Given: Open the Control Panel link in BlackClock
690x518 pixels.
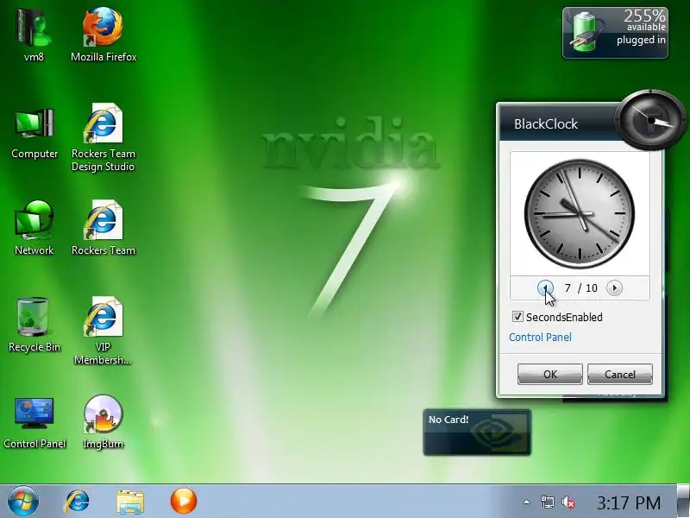Looking at the screenshot, I should tap(540, 337).
